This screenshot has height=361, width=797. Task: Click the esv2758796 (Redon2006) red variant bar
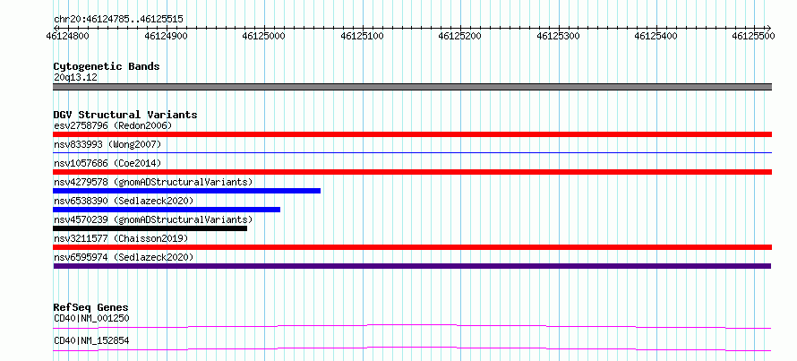pos(412,134)
